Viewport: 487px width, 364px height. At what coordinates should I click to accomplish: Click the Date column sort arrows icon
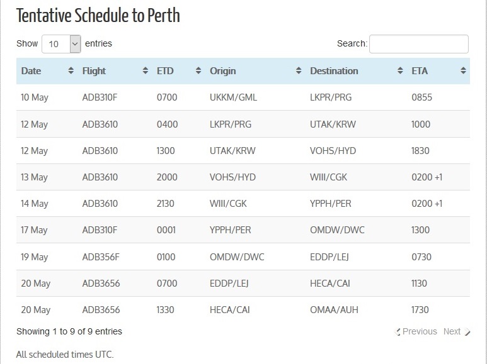pos(71,70)
